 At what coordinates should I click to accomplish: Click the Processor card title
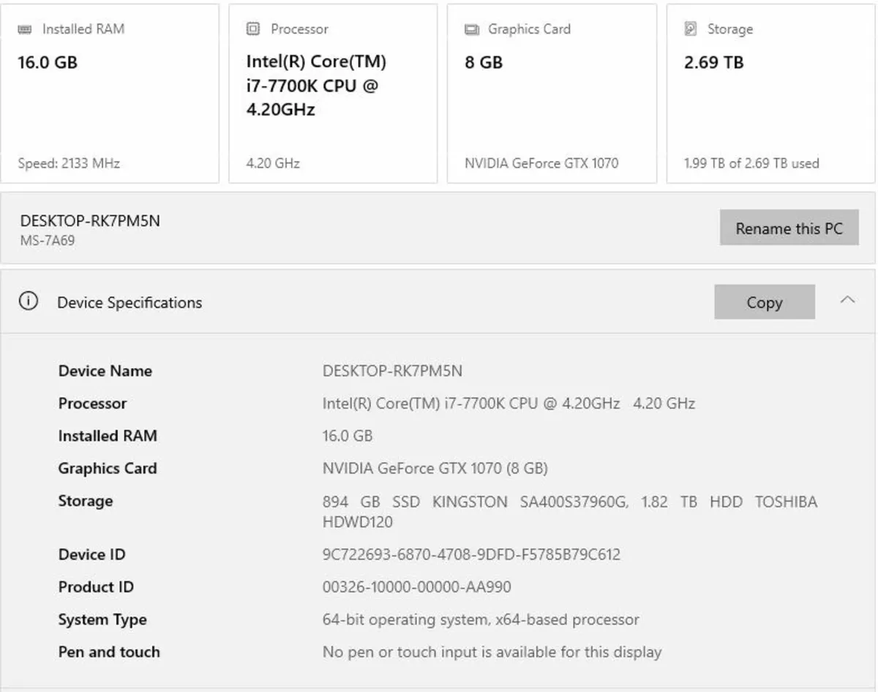299,29
